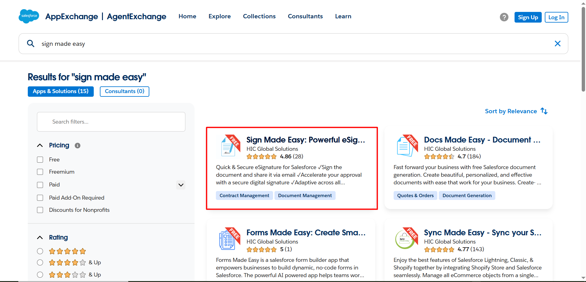Select the five-star rating radio button

(40, 251)
